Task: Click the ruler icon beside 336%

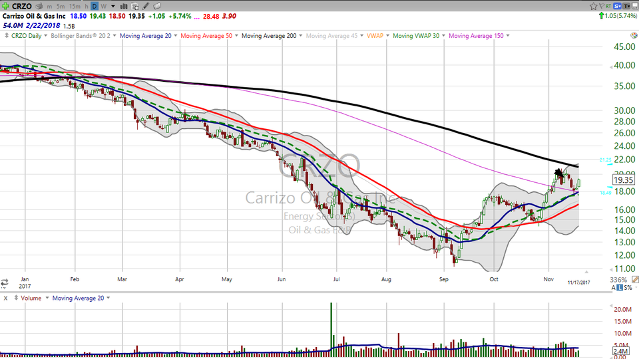Action: (635, 280)
